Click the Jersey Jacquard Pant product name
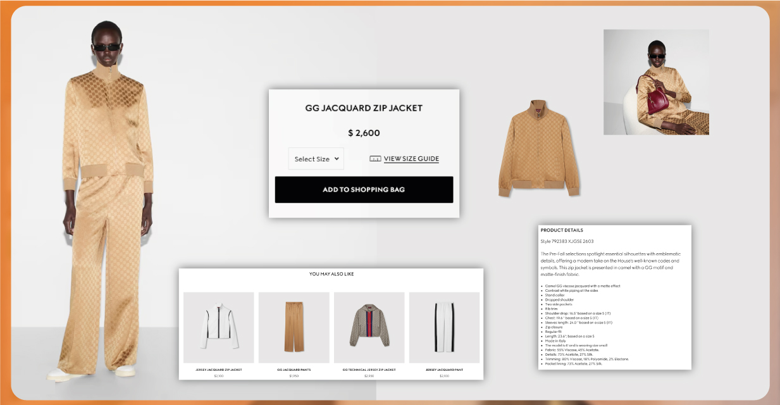The image size is (780, 405). 444,370
